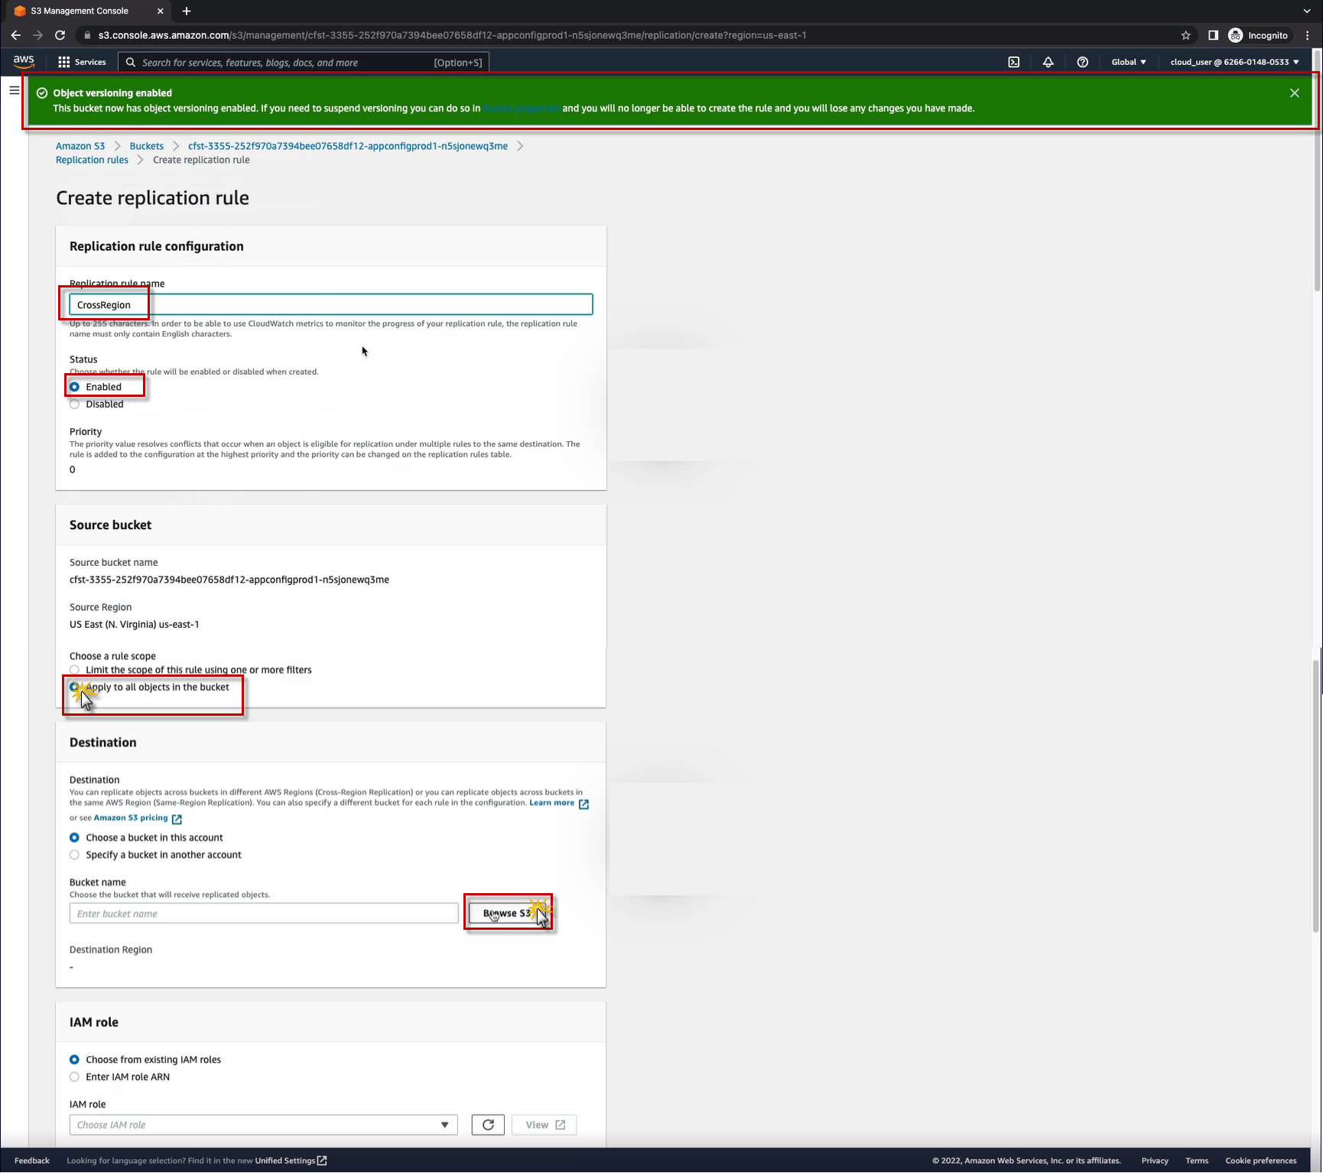Open the Feedback link in footer
This screenshot has height=1173, width=1323.
click(32, 1161)
